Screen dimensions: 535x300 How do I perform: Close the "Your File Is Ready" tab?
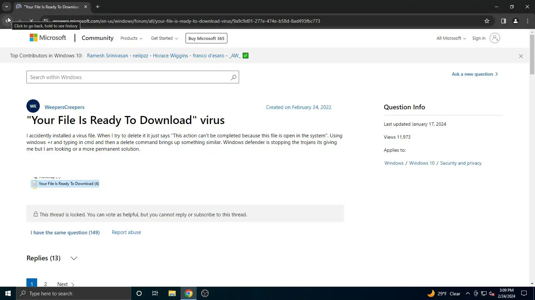pos(86,7)
